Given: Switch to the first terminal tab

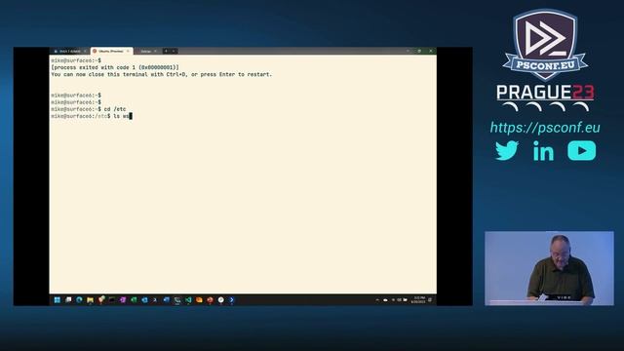Looking at the screenshot, I should pyautogui.click(x=69, y=52).
